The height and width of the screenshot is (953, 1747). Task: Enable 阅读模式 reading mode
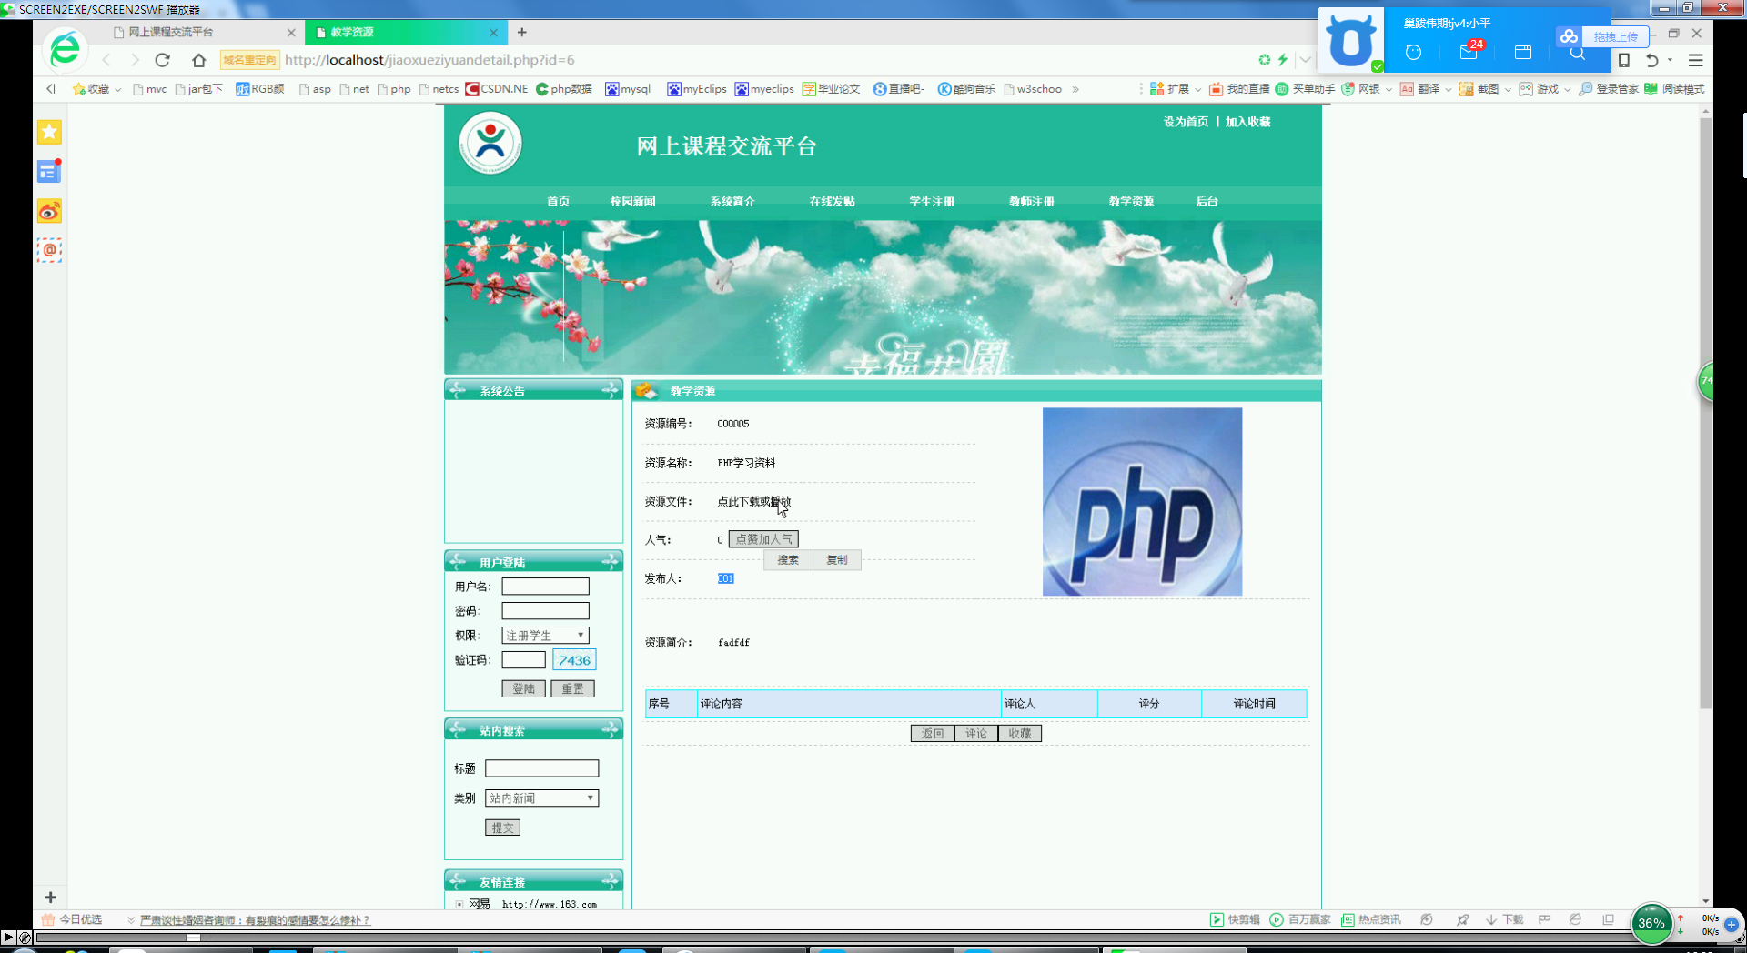point(1674,89)
